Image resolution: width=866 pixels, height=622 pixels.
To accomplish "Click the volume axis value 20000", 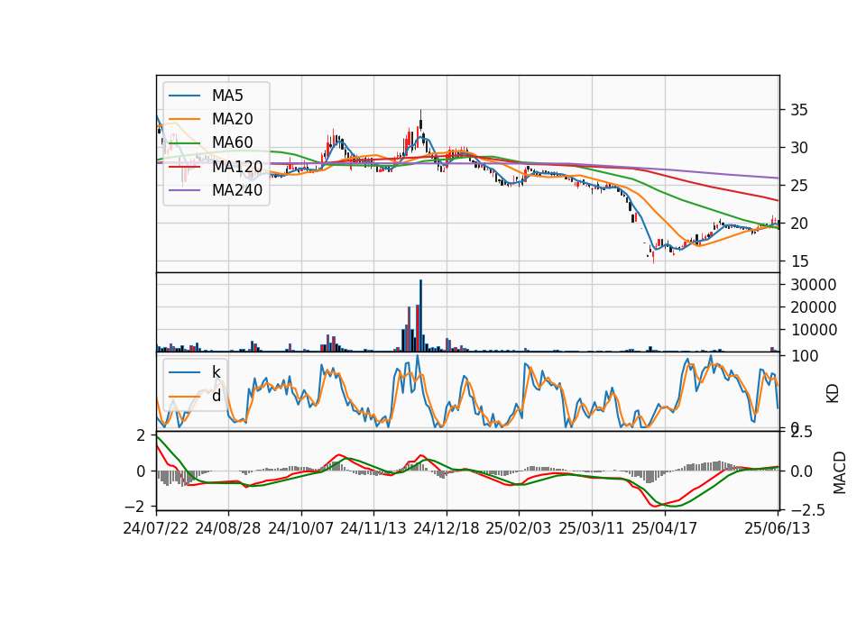I will point(813,307).
